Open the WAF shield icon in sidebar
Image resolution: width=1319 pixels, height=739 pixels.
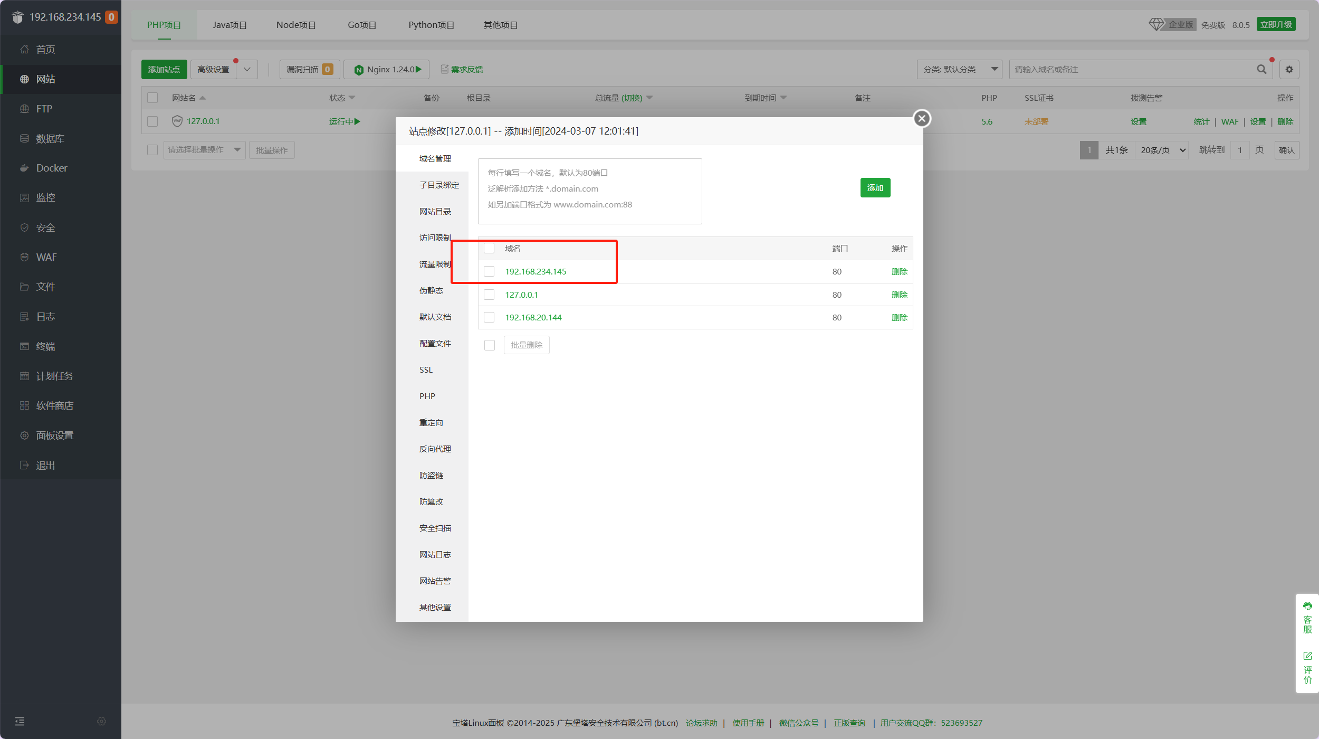[x=24, y=257]
